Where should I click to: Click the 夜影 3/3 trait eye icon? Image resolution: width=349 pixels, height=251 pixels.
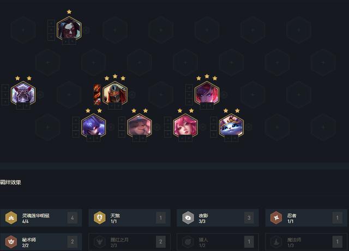pos(188,218)
